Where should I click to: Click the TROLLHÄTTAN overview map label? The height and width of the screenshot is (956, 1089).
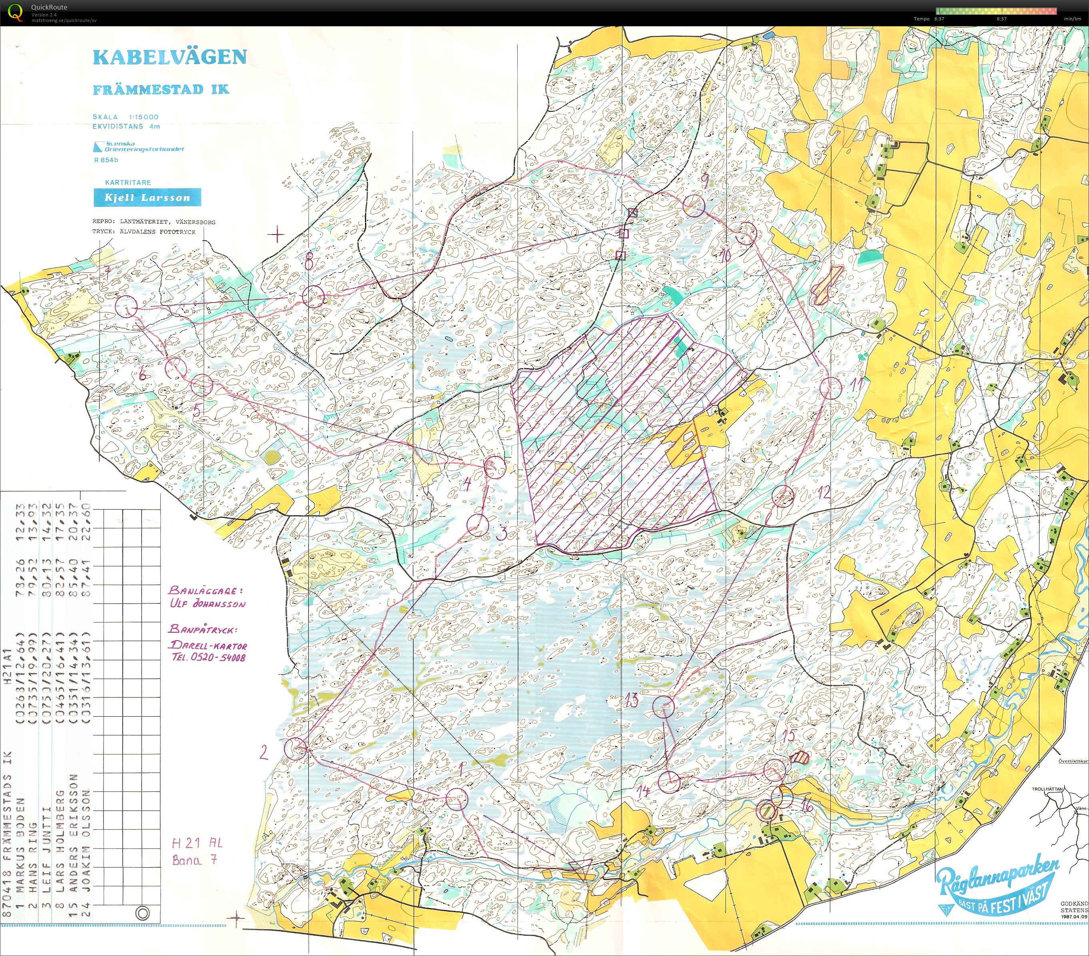pos(1047,789)
